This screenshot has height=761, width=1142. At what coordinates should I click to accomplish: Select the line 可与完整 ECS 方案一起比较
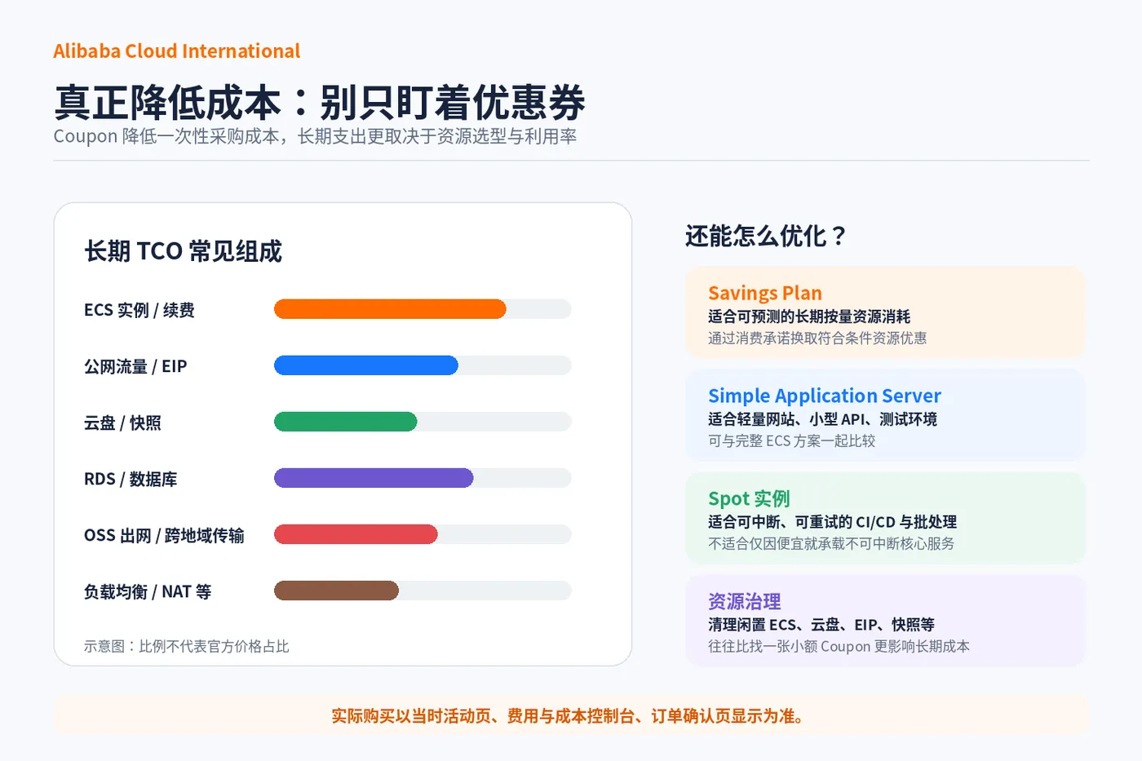pos(791,440)
